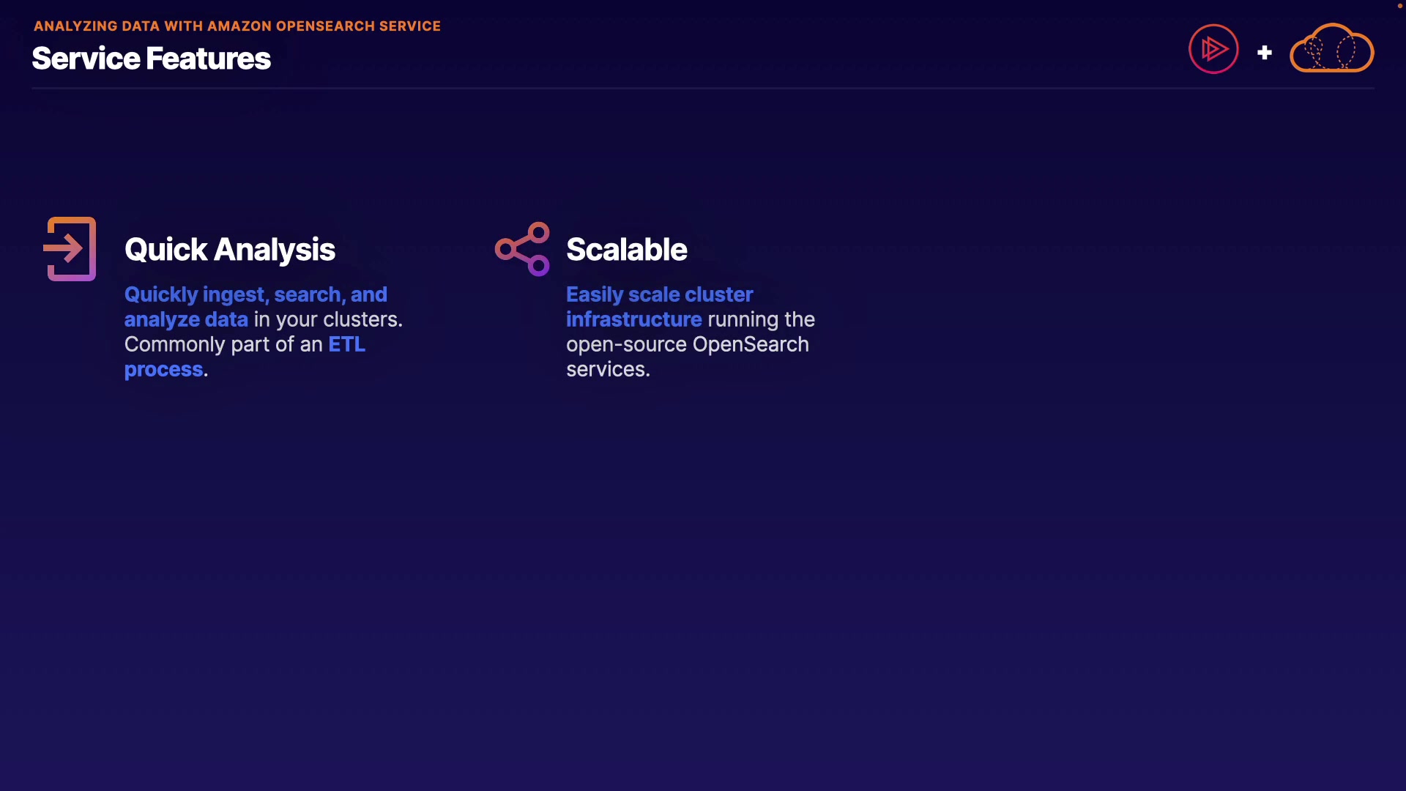The height and width of the screenshot is (791, 1406).
Task: Click the Quick Analysis ingest arrow icon
Action: pos(70,249)
